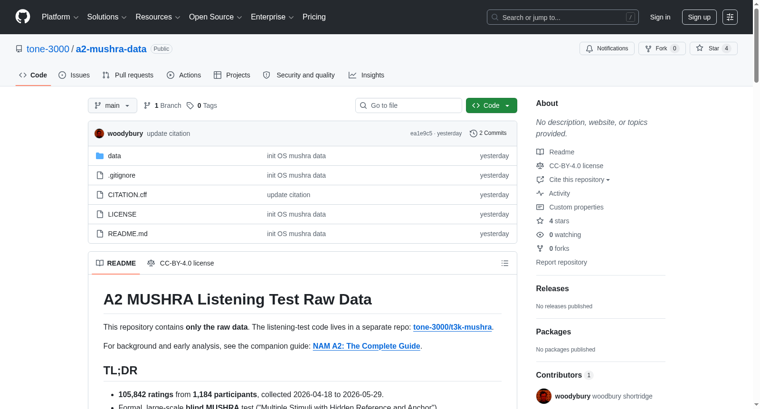Open the a2-mushra-data repository link
The height and width of the screenshot is (409, 760).
111,49
